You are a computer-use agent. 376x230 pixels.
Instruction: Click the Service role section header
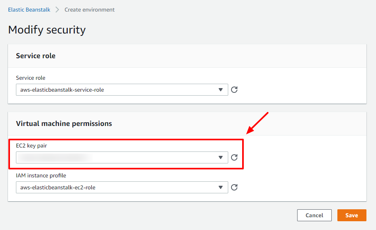coord(36,56)
